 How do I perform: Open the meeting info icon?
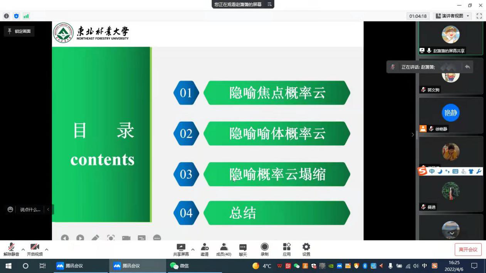click(6, 16)
